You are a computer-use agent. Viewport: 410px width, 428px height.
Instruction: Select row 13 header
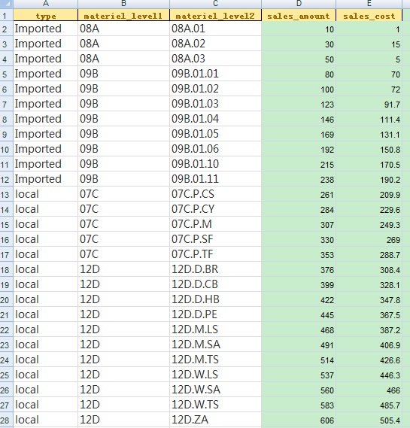pos(6,194)
